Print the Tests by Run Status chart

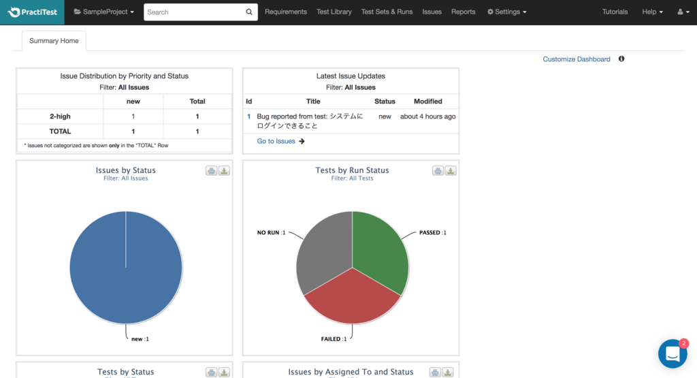[x=438, y=171]
